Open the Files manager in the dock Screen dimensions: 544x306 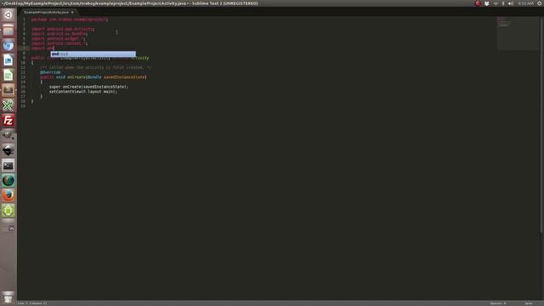pyautogui.click(x=8, y=31)
